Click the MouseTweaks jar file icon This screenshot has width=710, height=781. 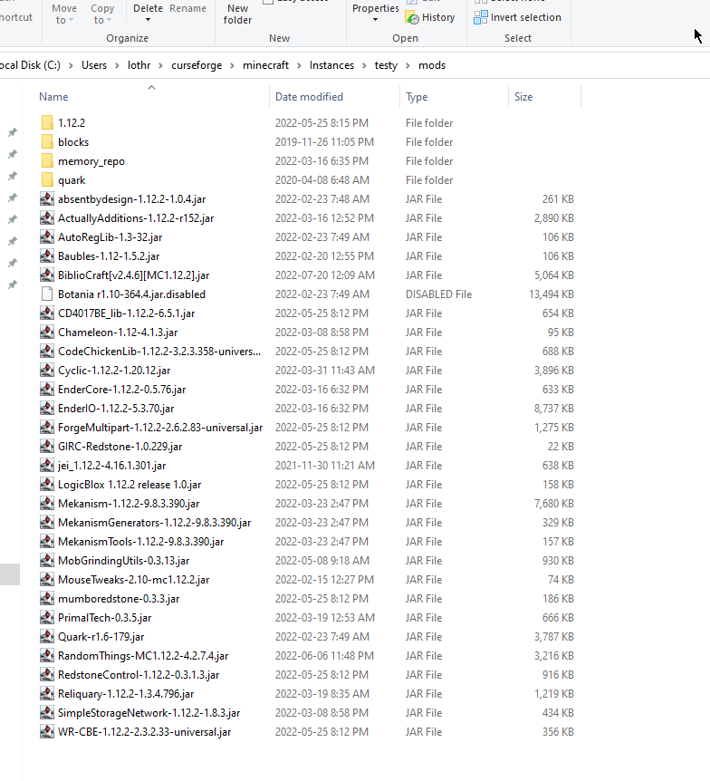click(x=47, y=579)
